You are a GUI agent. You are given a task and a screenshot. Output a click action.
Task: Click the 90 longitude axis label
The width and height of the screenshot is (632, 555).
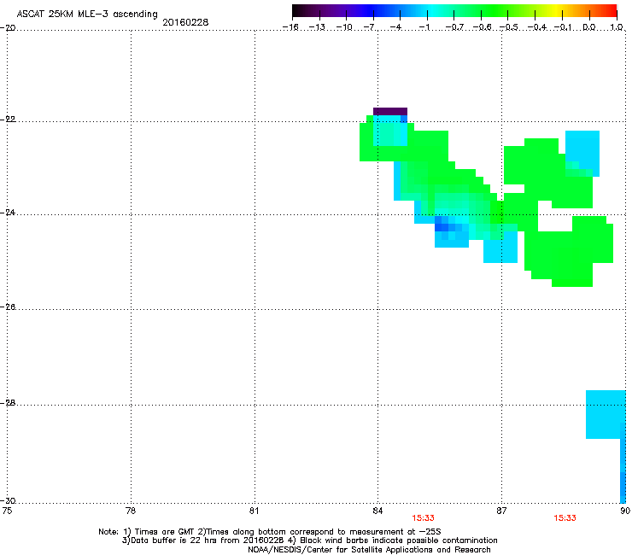point(625,511)
